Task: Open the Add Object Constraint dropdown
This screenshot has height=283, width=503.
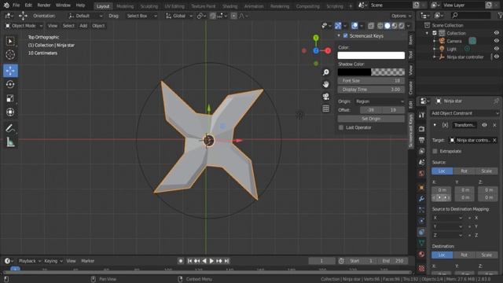Action: [x=465, y=113]
